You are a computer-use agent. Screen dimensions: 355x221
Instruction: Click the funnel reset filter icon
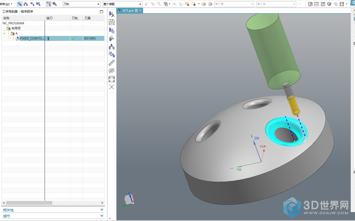[x=159, y=4]
